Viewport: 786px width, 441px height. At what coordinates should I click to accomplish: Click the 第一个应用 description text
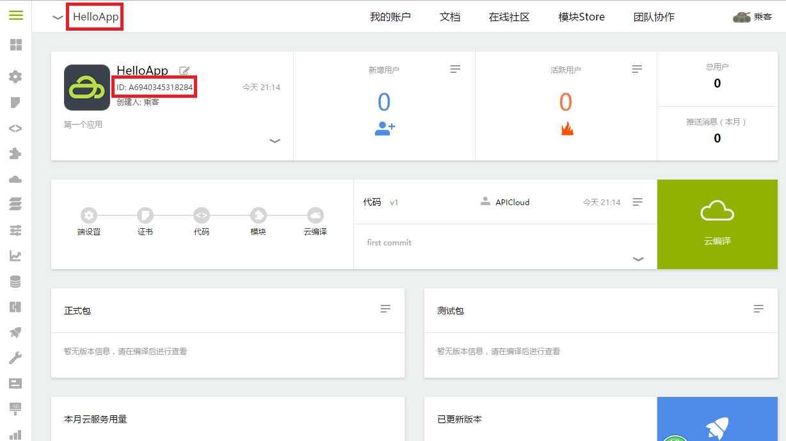point(83,125)
